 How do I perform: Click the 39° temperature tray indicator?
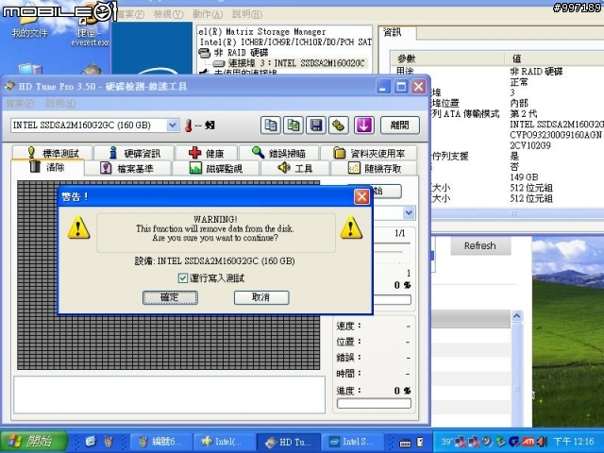coord(446,442)
